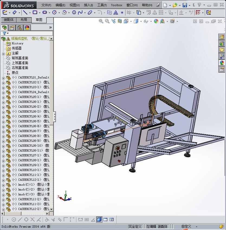Open File Explorer in task pane
226x230 pixels.
pyautogui.click(x=222, y=50)
